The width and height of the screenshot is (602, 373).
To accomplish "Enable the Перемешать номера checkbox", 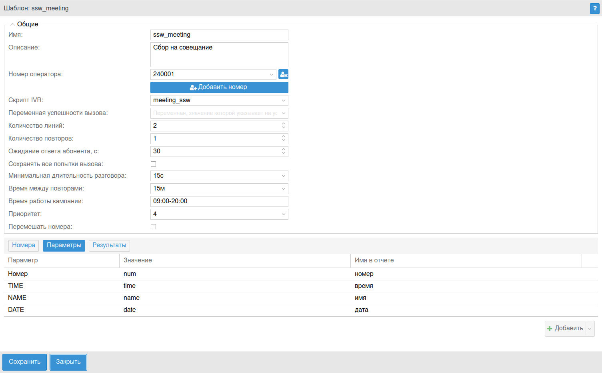I will point(153,227).
